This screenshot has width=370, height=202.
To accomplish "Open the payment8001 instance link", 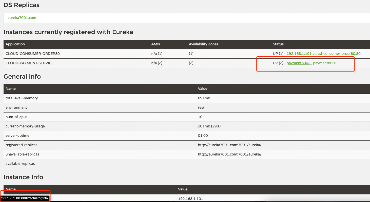I will [325, 63].
